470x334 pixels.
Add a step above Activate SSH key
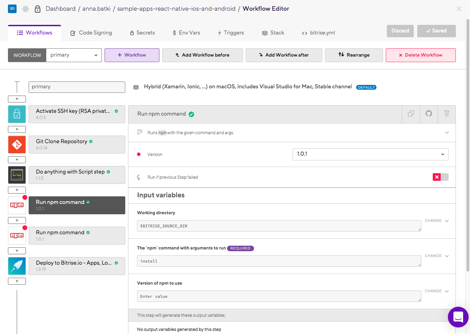[17, 99]
